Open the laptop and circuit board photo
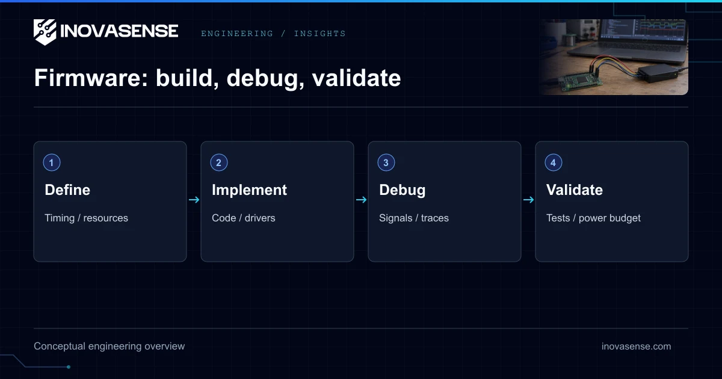Viewport: 722px width, 379px height. (x=613, y=57)
